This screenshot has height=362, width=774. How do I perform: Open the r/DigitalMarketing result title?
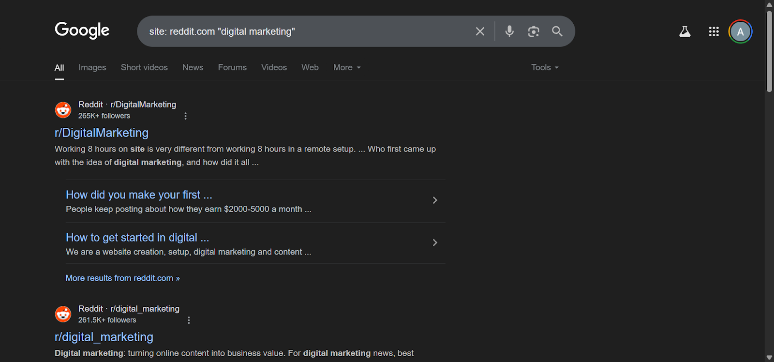tap(102, 133)
